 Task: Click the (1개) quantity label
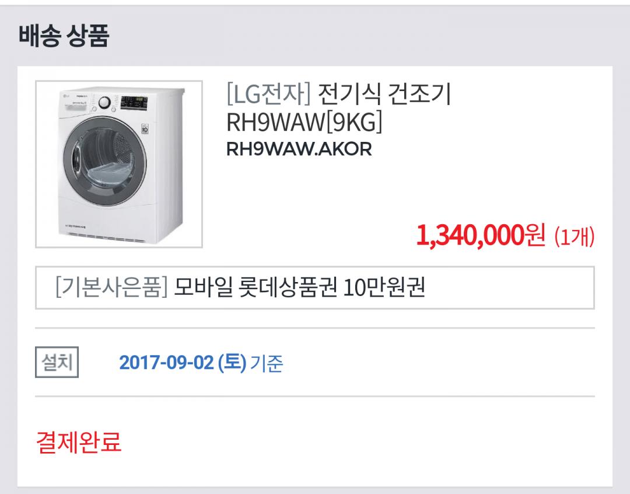[574, 236]
